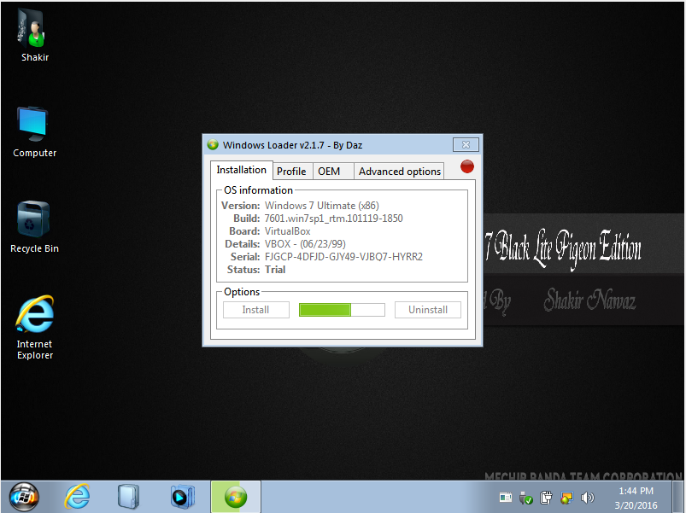
Task: Launch Internet Explorer from the desktop
Action: [x=34, y=327]
